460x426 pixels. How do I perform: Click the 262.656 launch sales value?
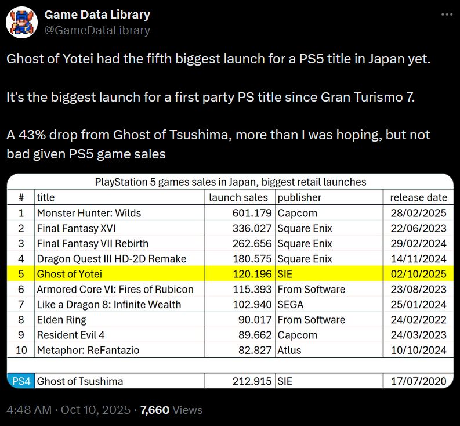[x=252, y=243]
